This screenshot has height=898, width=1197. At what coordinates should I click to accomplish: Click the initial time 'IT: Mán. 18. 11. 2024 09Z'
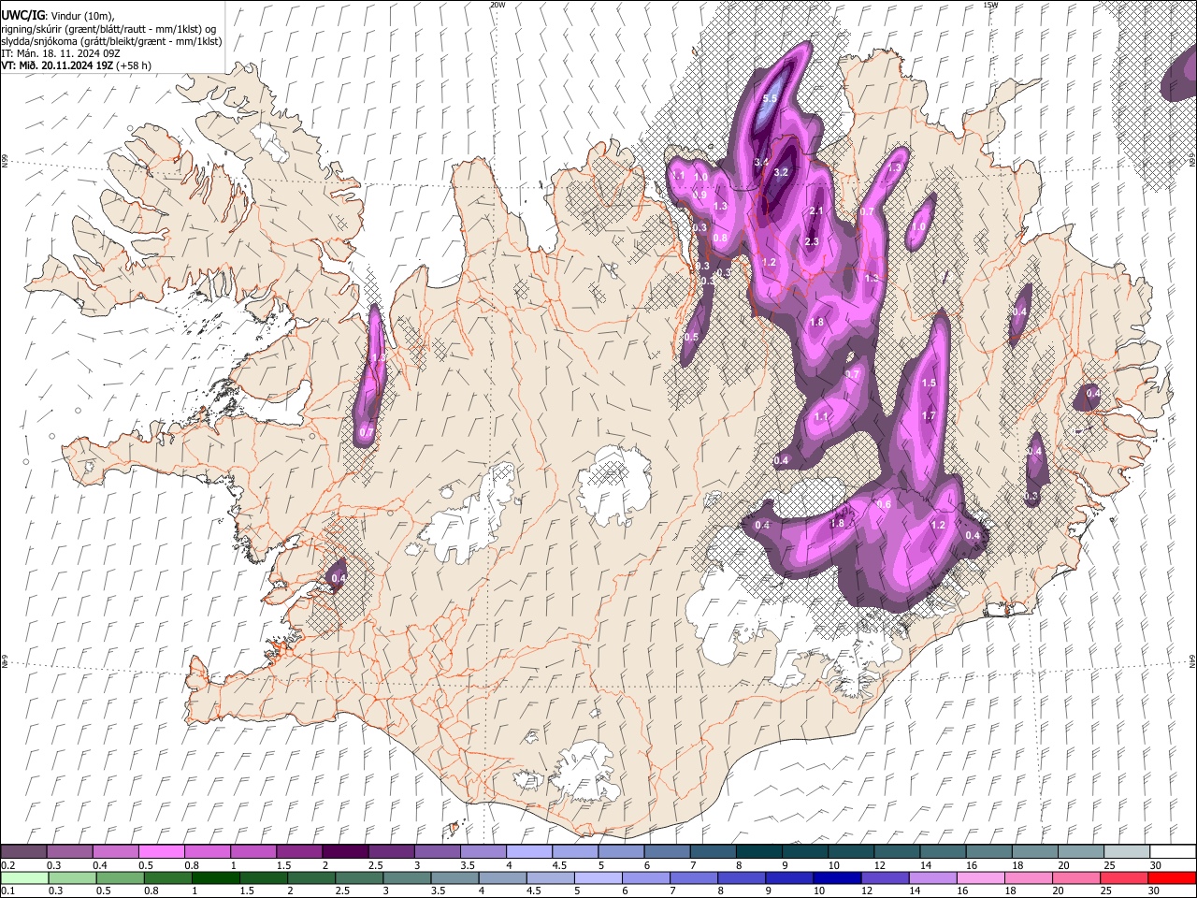59,53
